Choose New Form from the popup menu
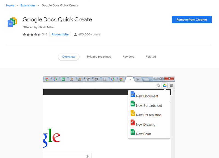This screenshot has height=158, width=219. click(143, 134)
